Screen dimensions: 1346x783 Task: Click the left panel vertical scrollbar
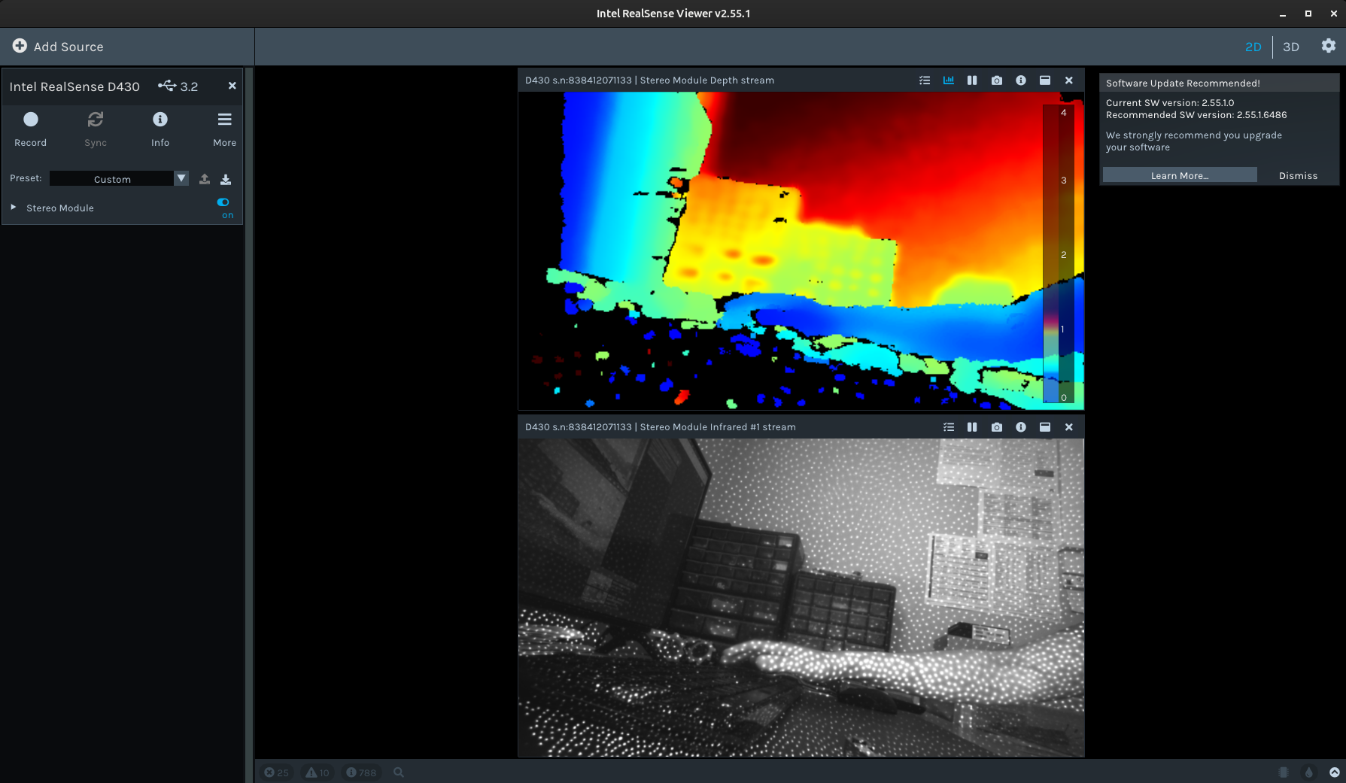(x=249, y=425)
